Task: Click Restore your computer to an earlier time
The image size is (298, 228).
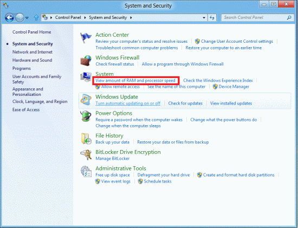Action: [223, 48]
